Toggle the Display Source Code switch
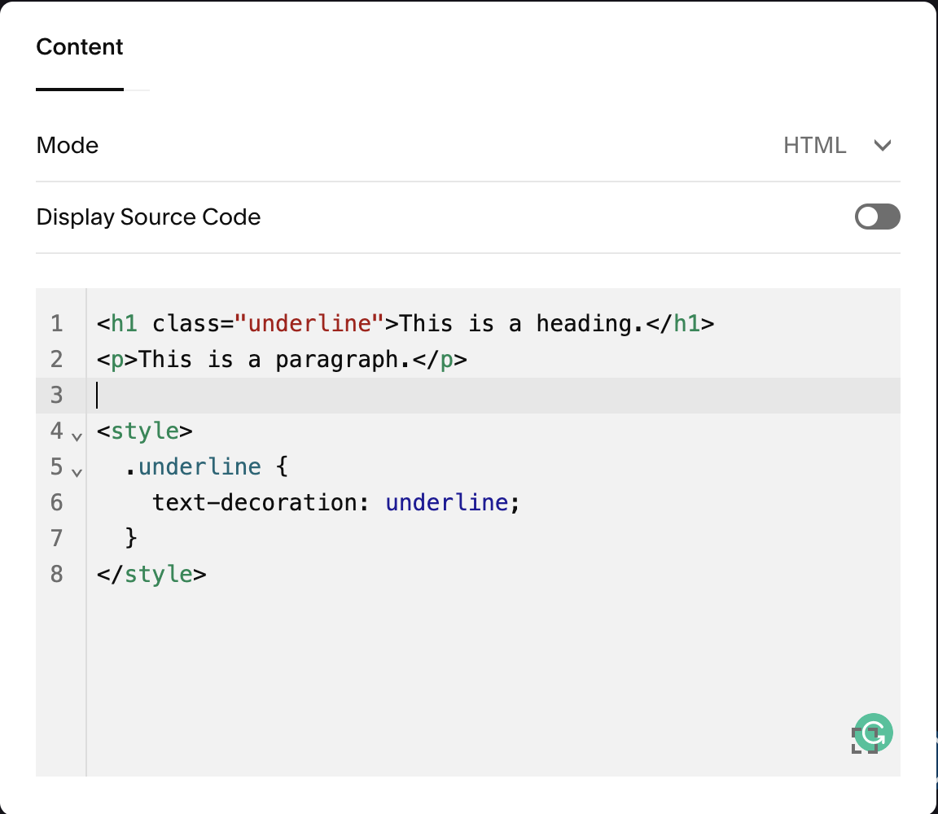938x814 pixels. [877, 217]
